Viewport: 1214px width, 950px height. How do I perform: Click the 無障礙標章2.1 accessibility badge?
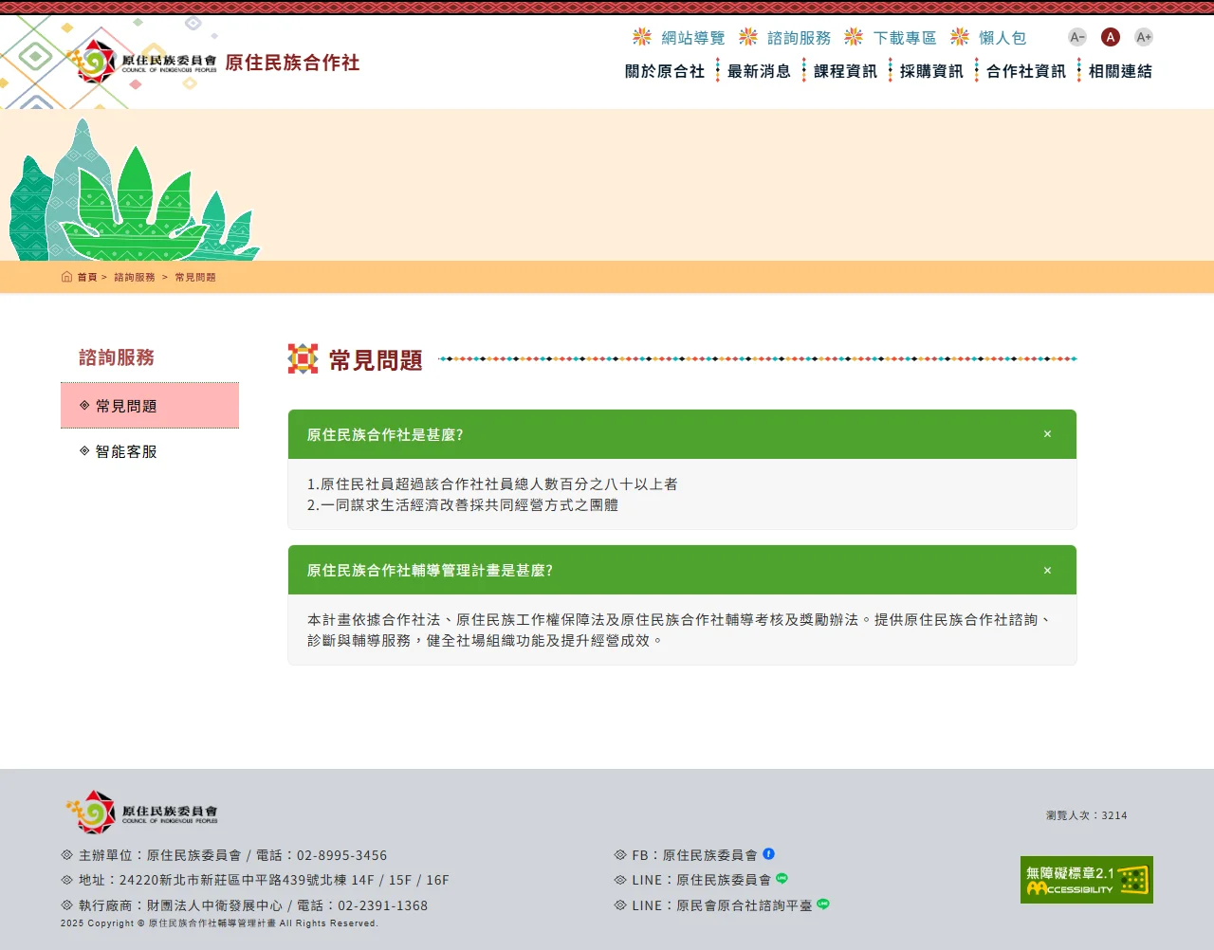click(x=1087, y=880)
